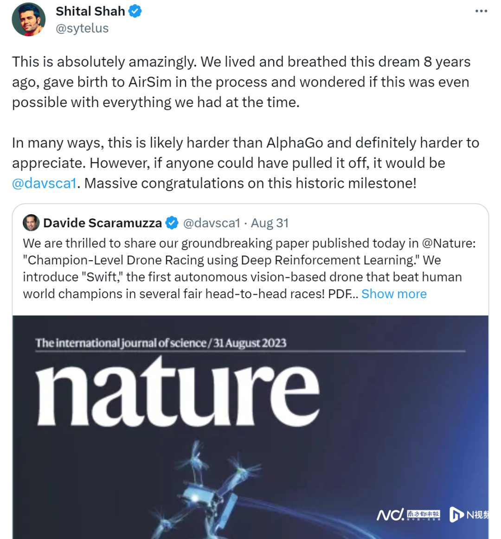Click the verified badge next to Davide Scaramuzza
The image size is (501, 539).
172,223
